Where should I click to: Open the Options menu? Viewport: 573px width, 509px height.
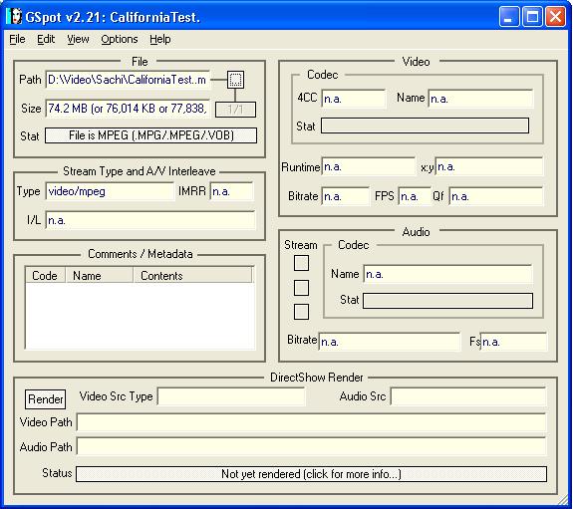120,39
